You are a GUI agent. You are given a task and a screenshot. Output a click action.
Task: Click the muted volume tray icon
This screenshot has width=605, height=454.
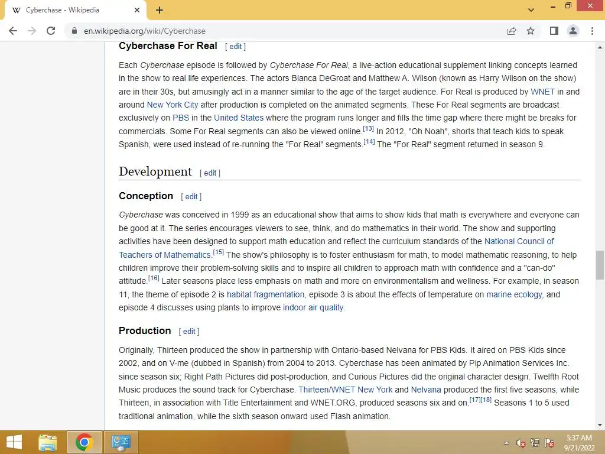tap(521, 443)
